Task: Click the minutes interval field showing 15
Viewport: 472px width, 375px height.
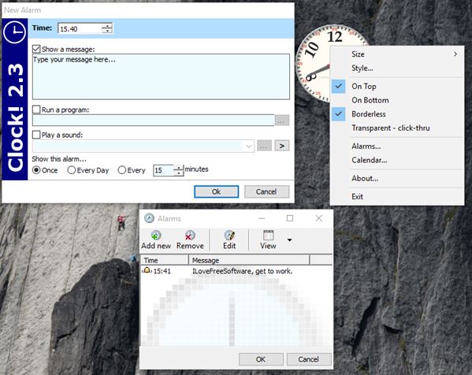Action: click(x=163, y=170)
